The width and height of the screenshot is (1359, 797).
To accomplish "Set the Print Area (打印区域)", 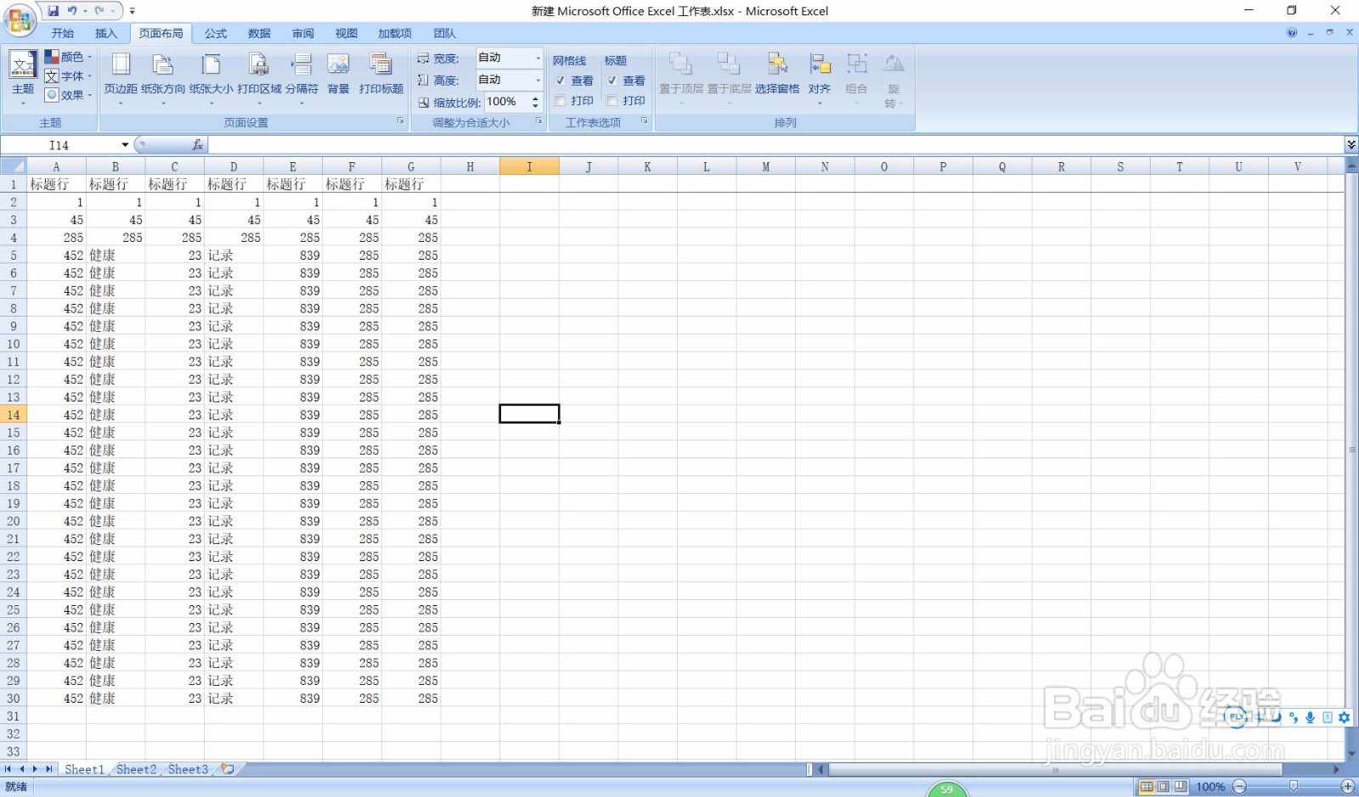I will [259, 78].
